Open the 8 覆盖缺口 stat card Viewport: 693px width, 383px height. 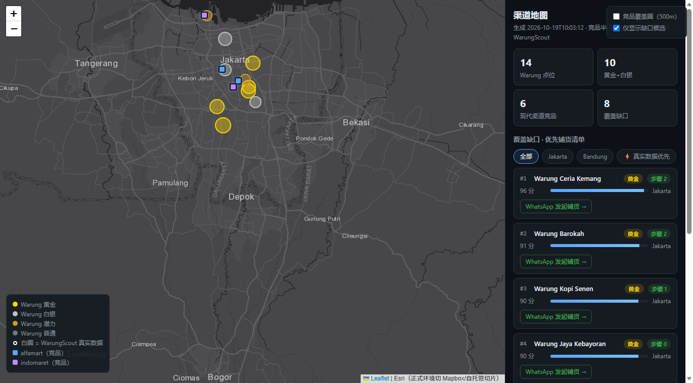(x=637, y=108)
